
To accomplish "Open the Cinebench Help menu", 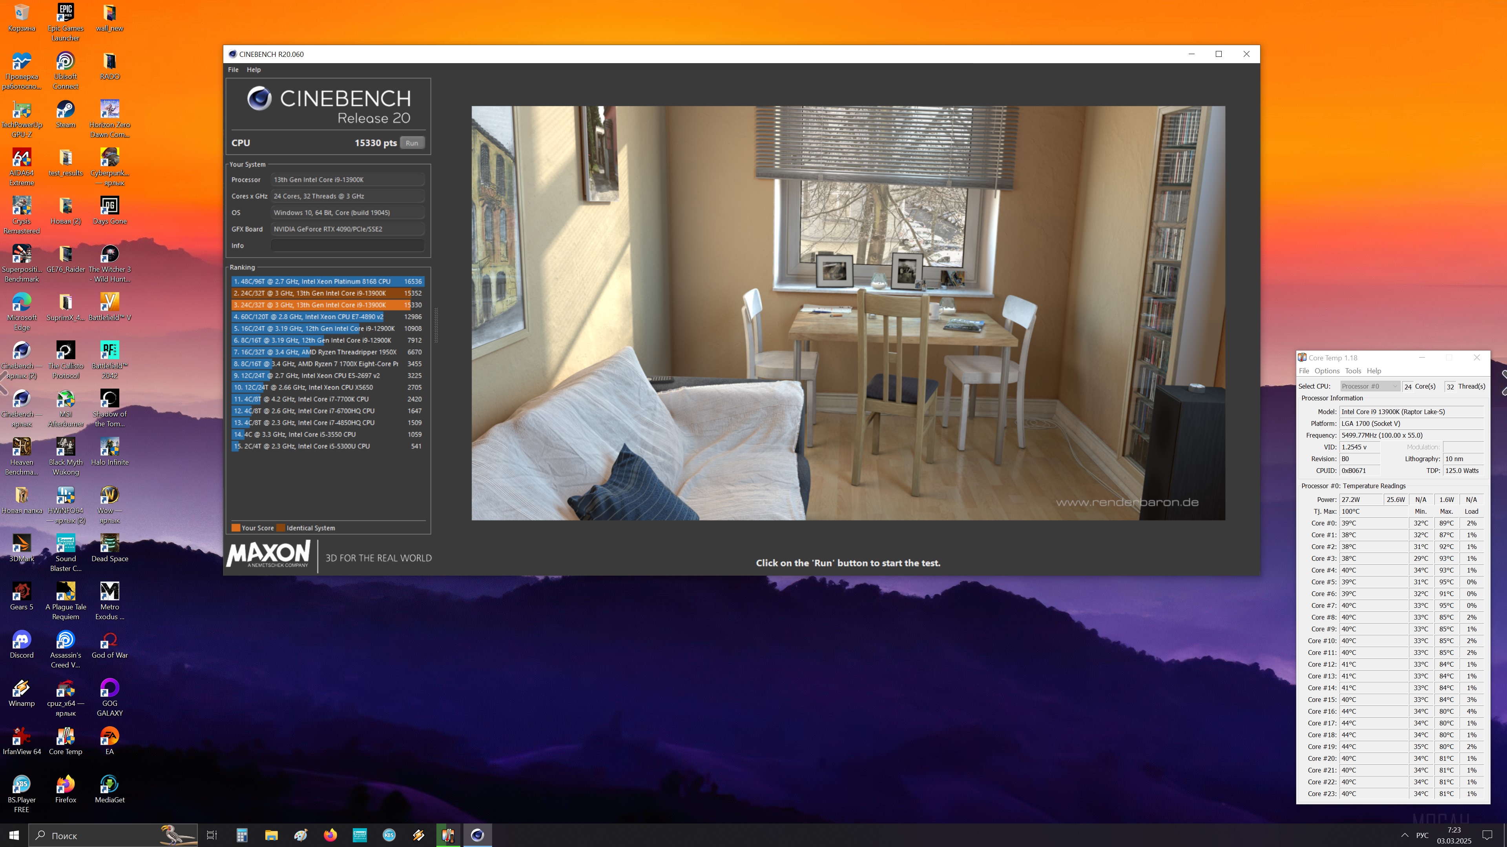I will coord(253,69).
